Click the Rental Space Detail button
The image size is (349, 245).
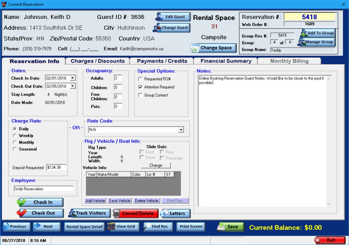pyautogui.click(x=84, y=227)
